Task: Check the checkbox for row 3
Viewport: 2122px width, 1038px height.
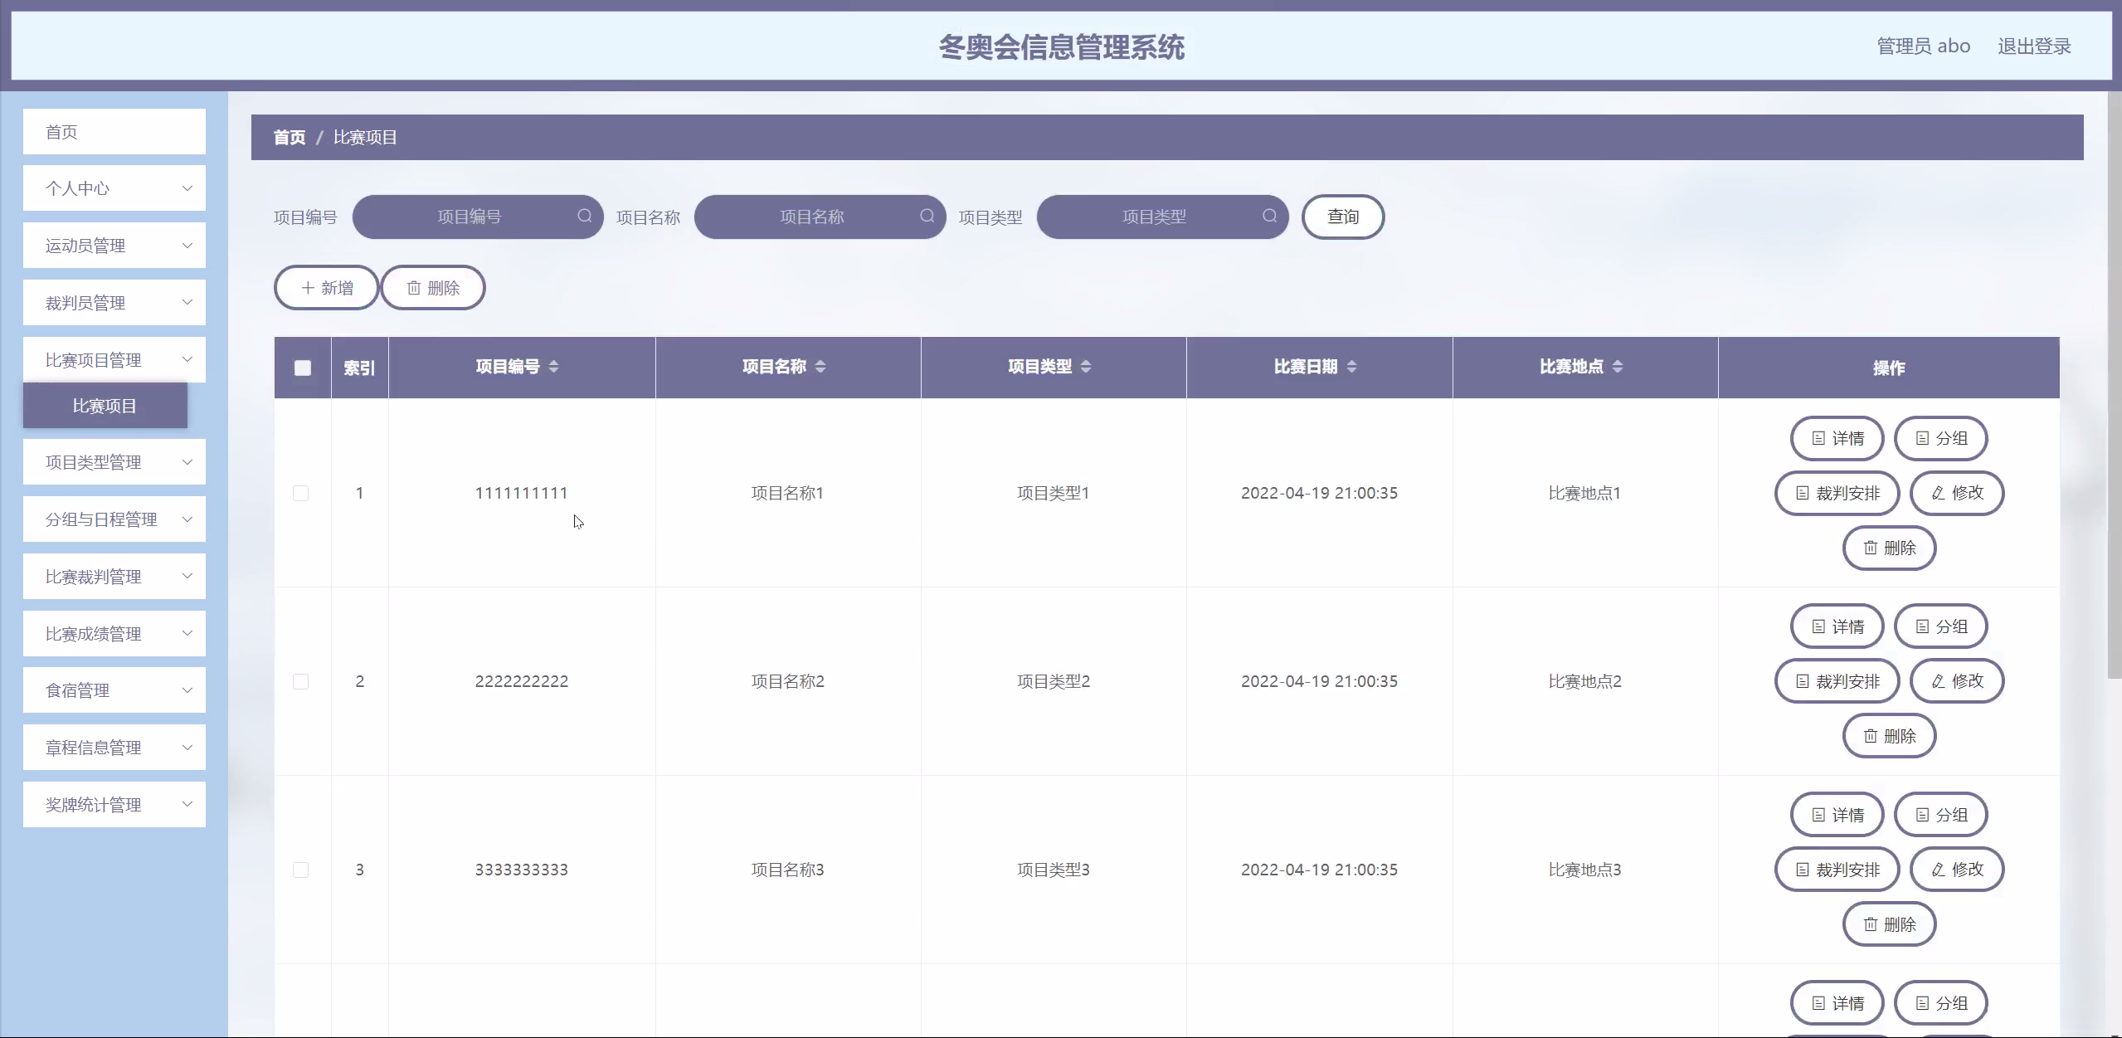Action: tap(301, 870)
